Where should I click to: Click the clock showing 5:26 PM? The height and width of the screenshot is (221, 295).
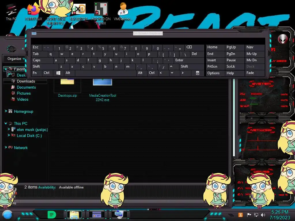[x=280, y=212]
